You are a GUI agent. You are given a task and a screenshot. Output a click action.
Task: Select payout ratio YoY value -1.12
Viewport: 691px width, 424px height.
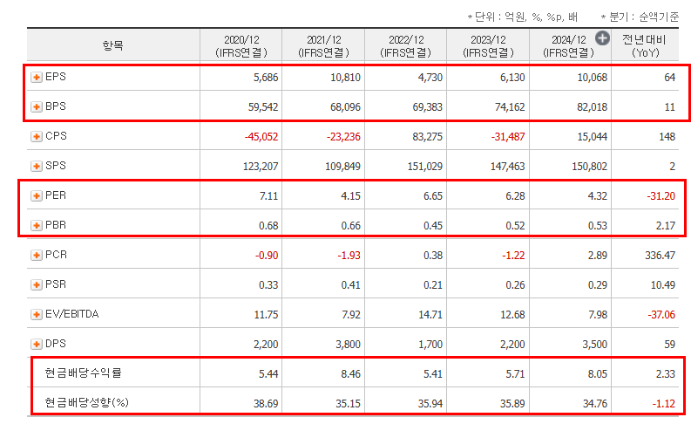pos(664,404)
